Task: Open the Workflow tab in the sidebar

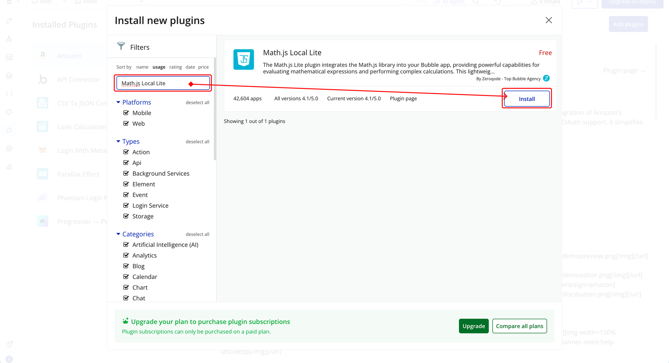Action: [x=9, y=39]
